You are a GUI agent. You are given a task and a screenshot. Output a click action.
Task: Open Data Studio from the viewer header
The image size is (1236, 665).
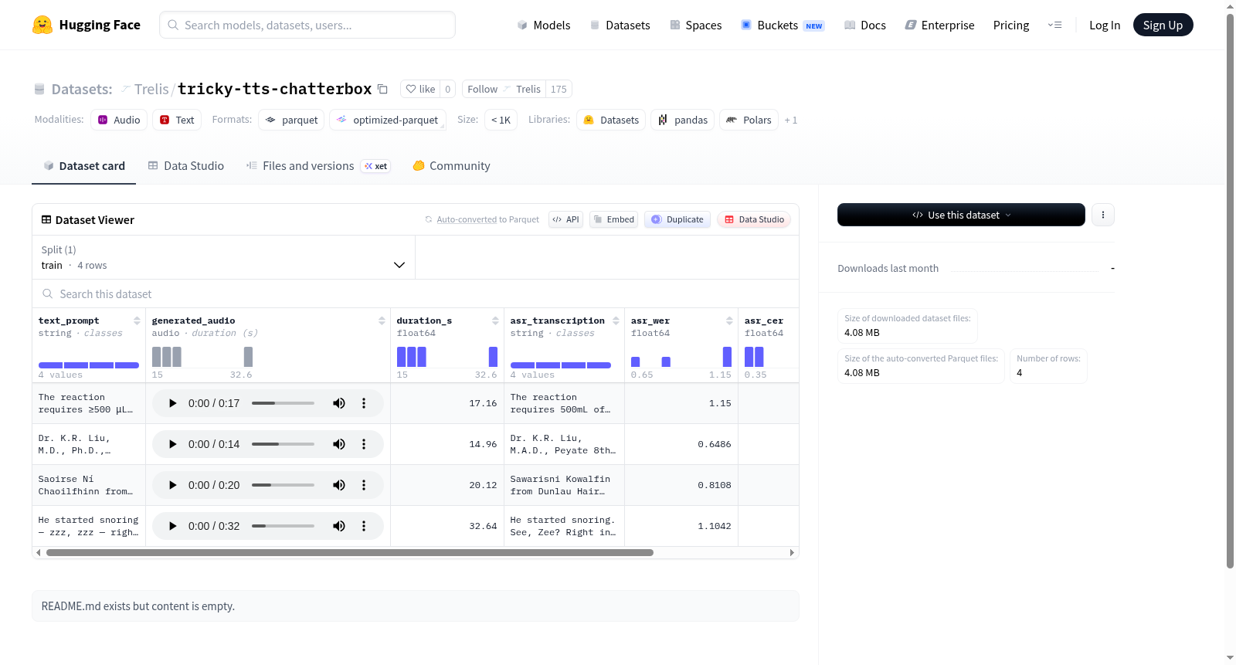pos(754,219)
